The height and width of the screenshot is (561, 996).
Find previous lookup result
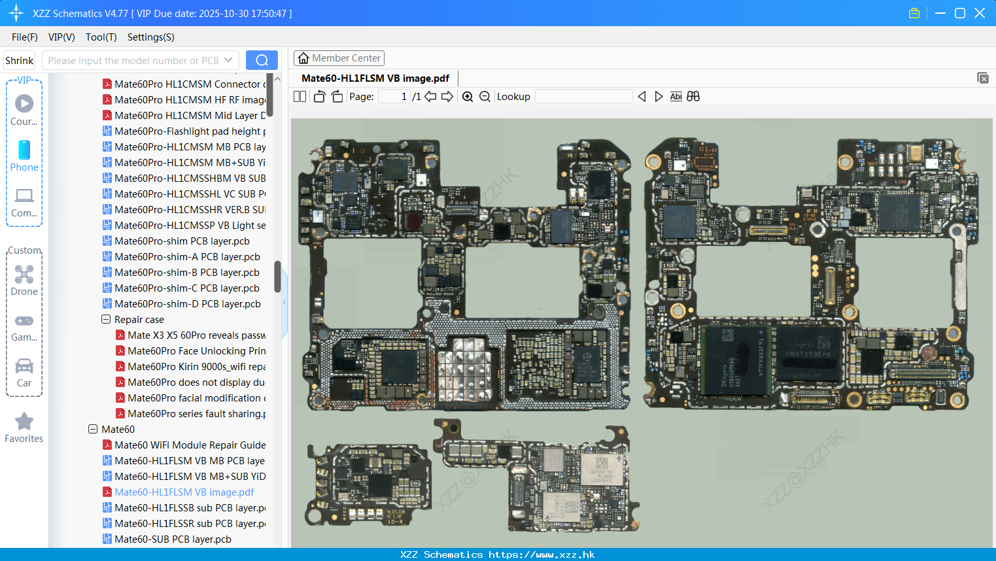pyautogui.click(x=642, y=96)
